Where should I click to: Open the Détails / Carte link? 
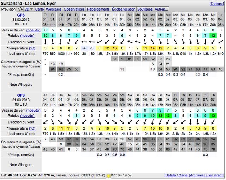click(x=176, y=175)
